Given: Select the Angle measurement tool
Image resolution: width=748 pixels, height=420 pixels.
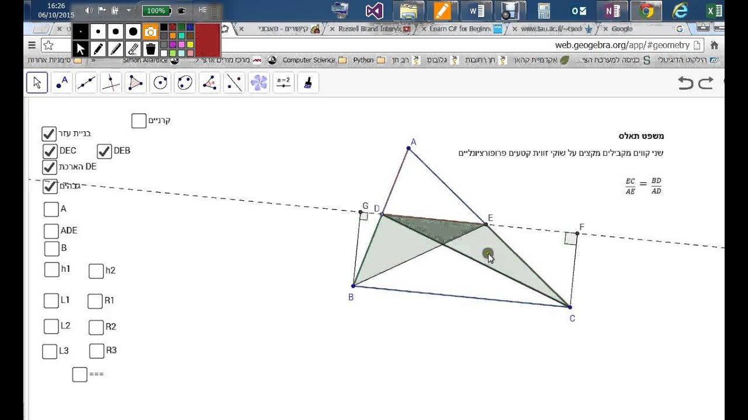Looking at the screenshot, I should (209, 83).
